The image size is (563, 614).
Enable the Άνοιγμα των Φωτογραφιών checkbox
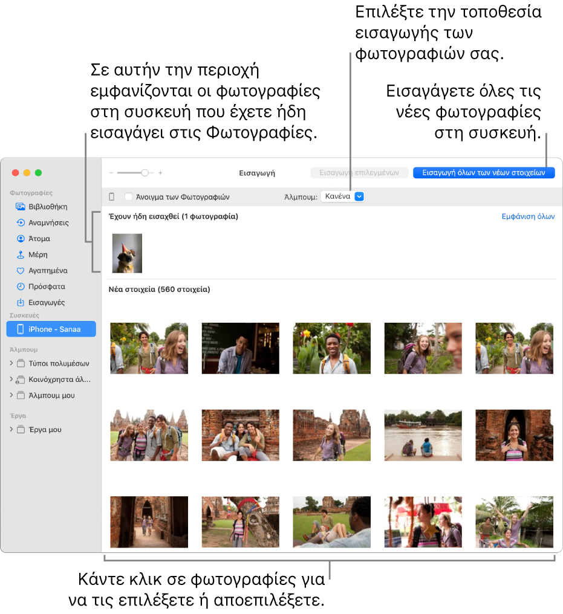(x=128, y=197)
